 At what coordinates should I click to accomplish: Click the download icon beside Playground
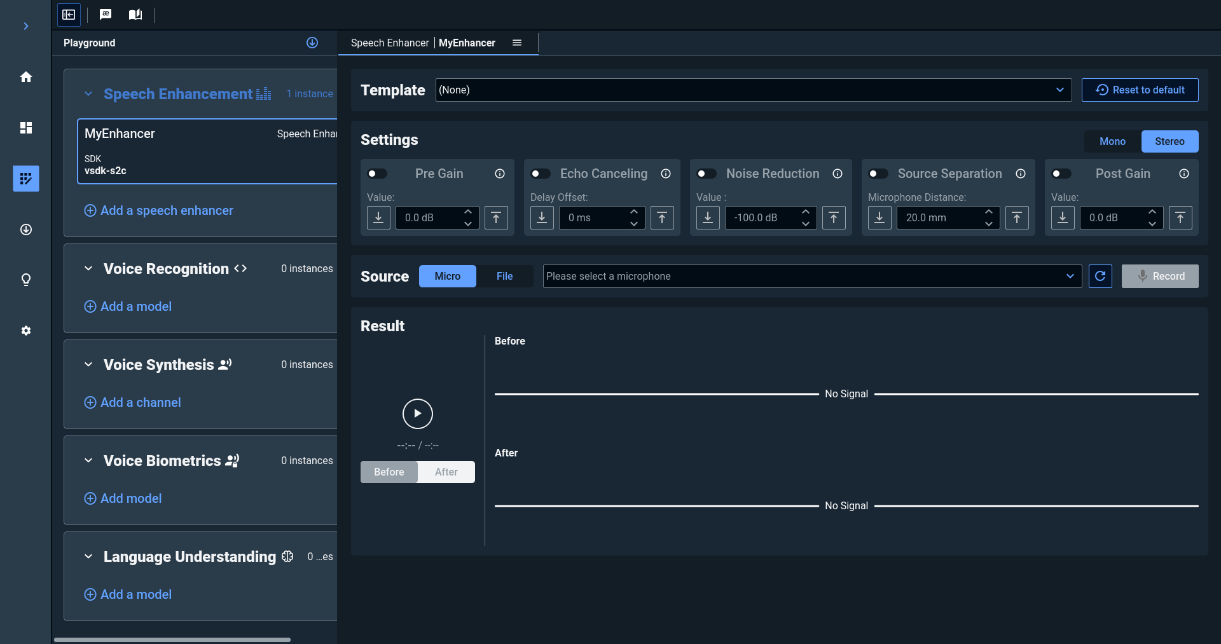(x=312, y=43)
